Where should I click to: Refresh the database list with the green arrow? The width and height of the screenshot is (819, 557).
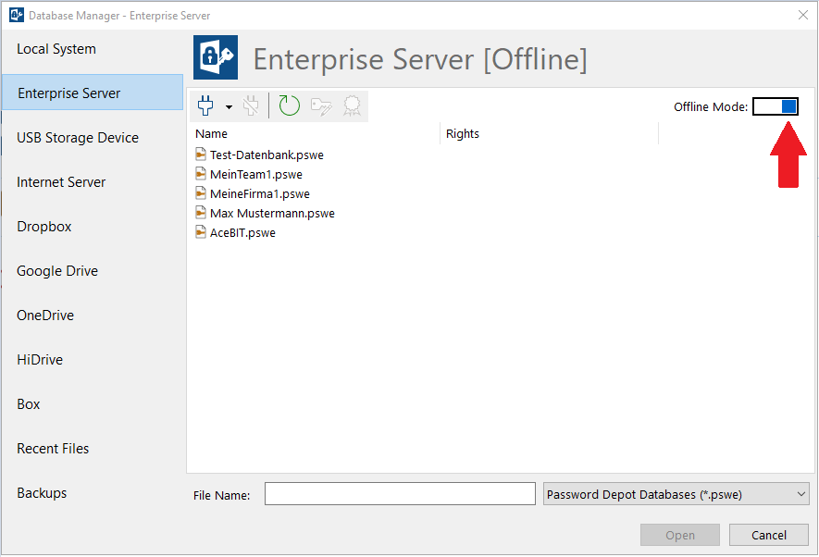pyautogui.click(x=289, y=105)
